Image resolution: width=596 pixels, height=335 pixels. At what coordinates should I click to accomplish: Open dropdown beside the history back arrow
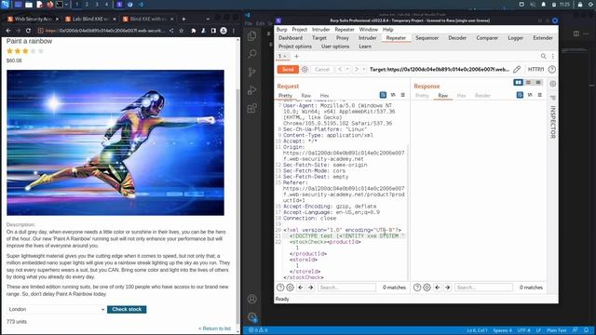347,70
